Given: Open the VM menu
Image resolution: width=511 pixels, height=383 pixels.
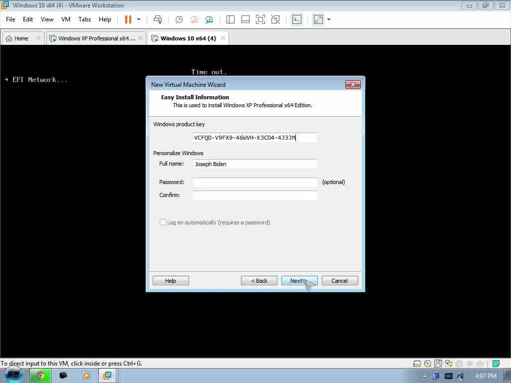Looking at the screenshot, I should click(66, 19).
